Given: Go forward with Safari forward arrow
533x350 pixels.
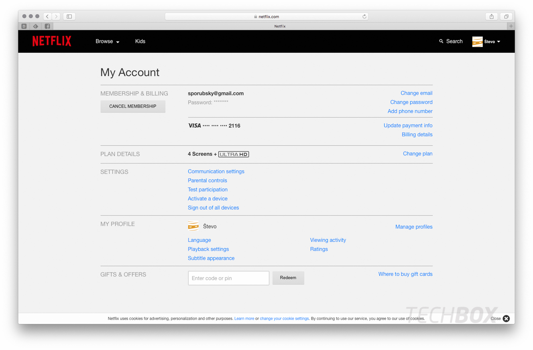Looking at the screenshot, I should point(56,16).
